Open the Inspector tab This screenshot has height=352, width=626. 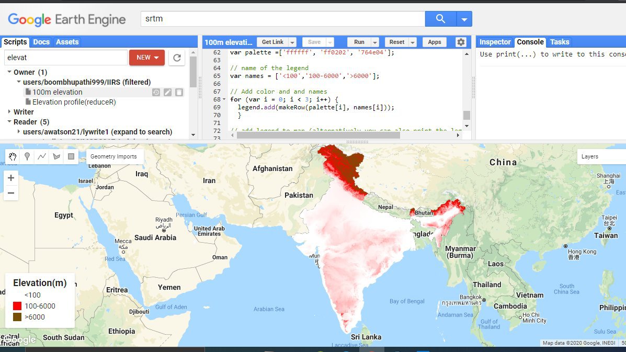click(x=495, y=42)
